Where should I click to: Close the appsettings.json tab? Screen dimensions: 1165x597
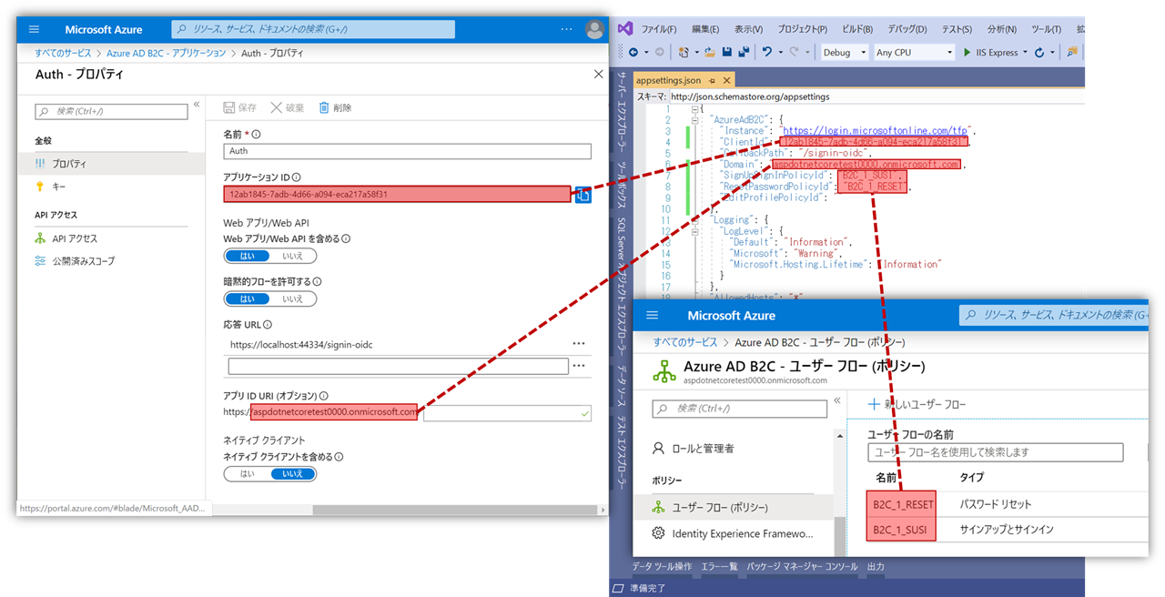tap(725, 81)
